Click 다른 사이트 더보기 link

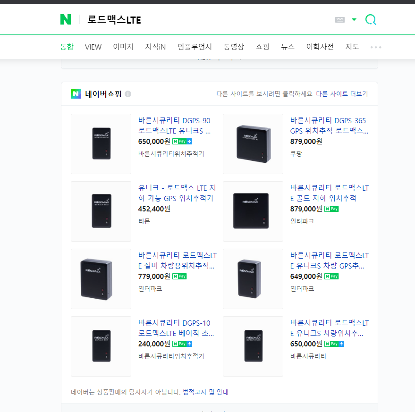click(x=342, y=93)
